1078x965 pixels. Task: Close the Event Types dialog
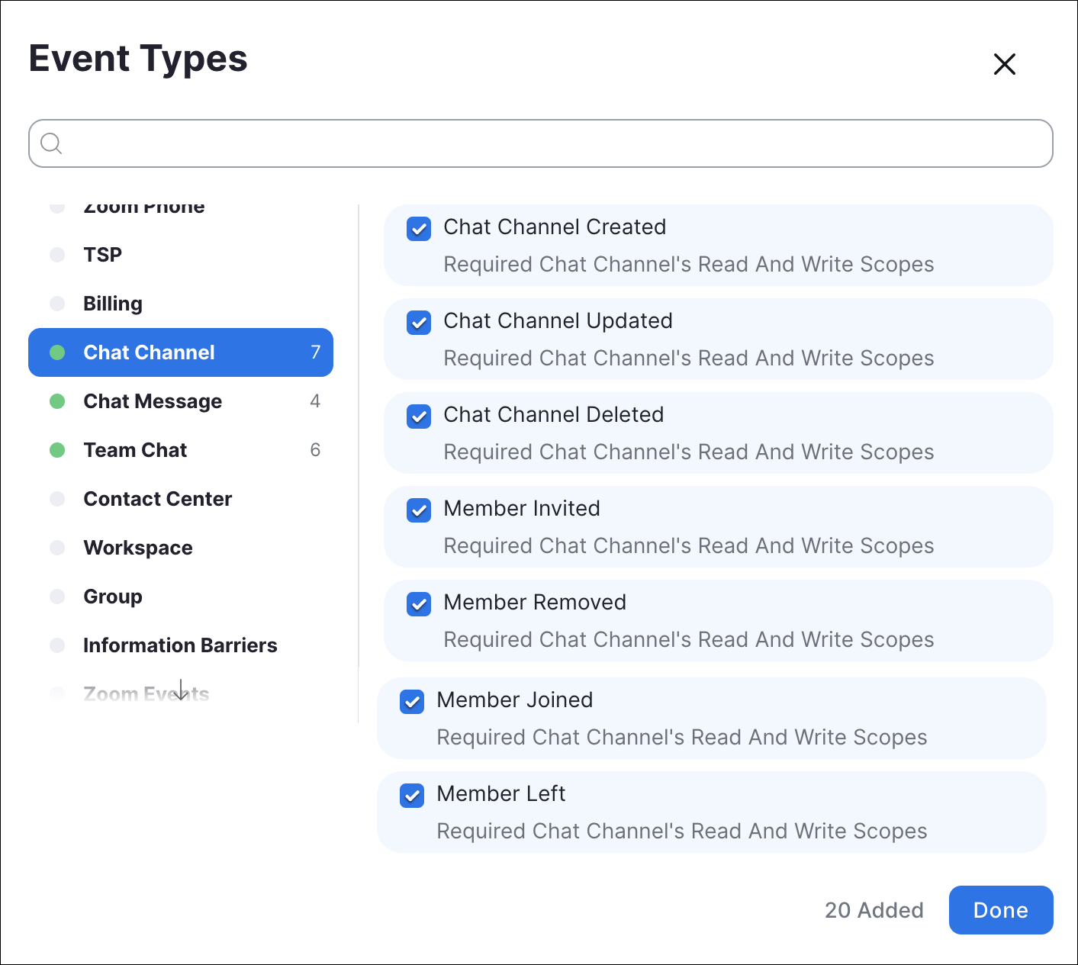coord(1004,64)
